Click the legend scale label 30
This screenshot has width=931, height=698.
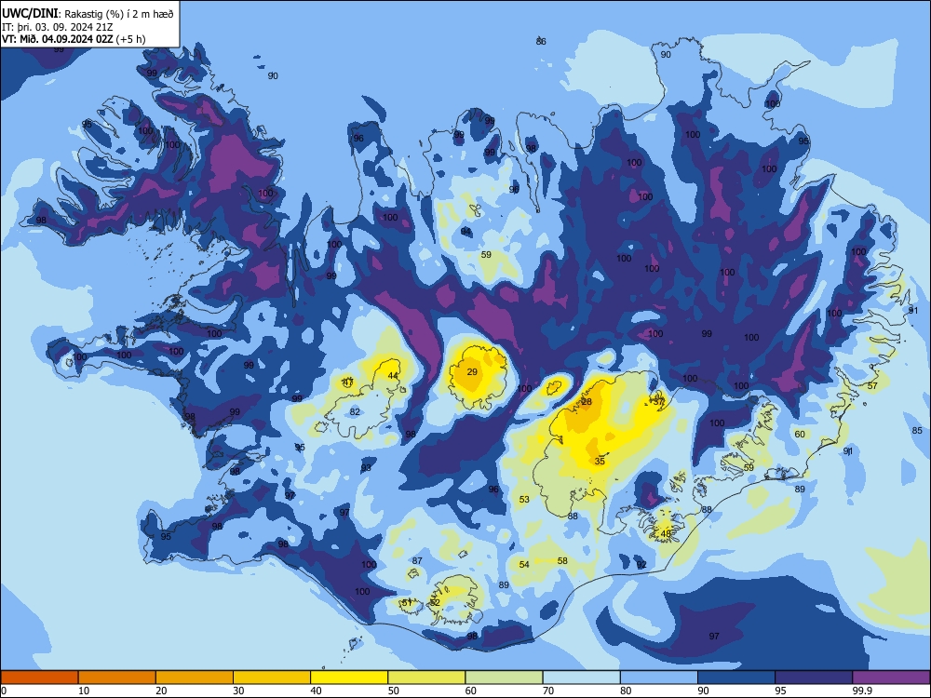point(238,691)
